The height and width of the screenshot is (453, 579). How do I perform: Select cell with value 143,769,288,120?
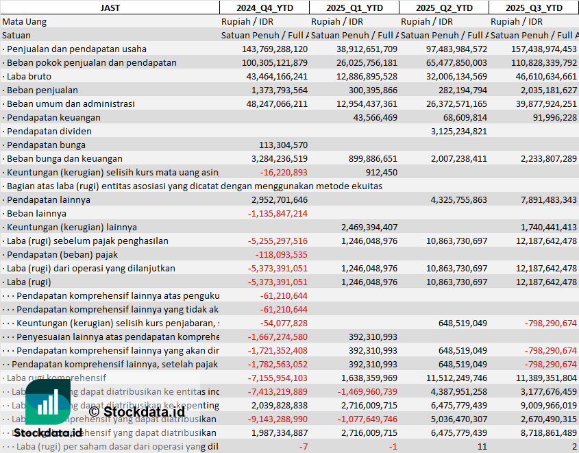275,49
